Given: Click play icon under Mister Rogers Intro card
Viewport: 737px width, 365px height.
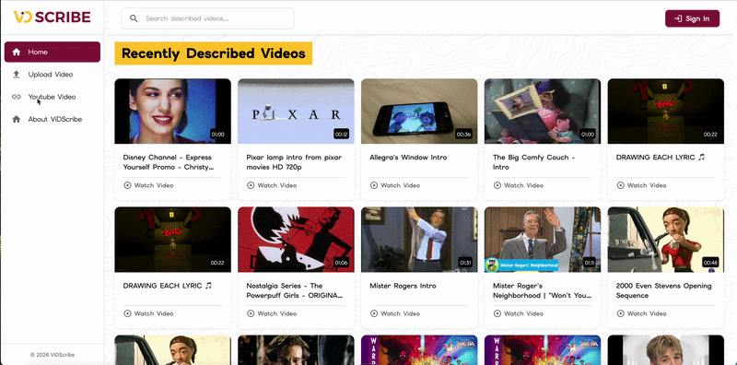Looking at the screenshot, I should pyautogui.click(x=374, y=313).
